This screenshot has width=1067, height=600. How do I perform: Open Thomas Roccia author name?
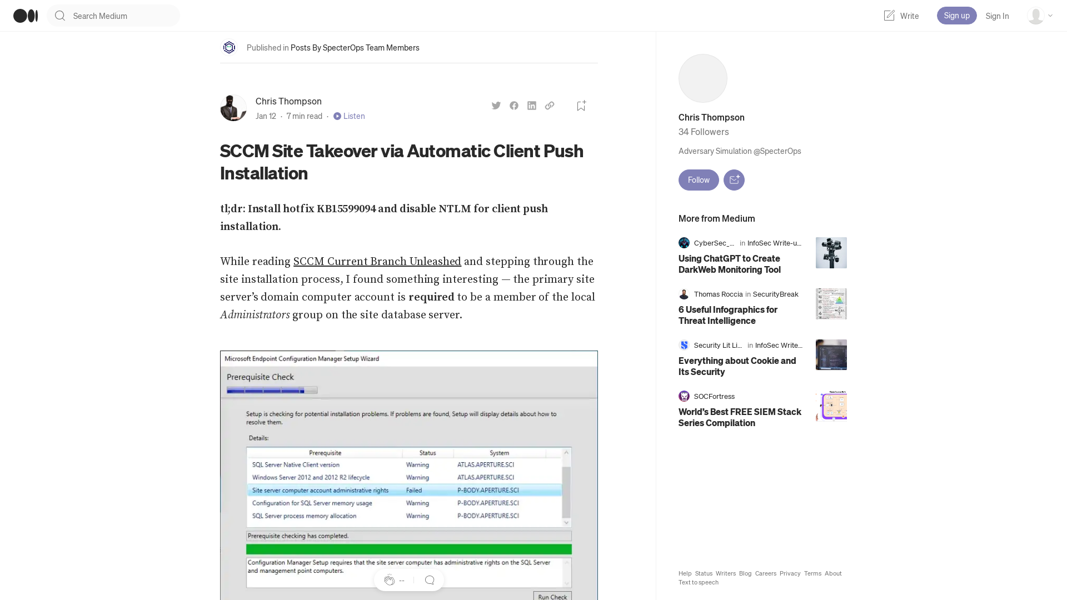tap(718, 294)
